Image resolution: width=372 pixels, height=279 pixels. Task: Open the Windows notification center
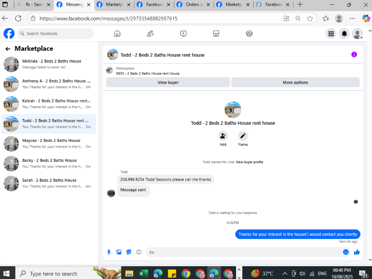pyautogui.click(x=363, y=274)
